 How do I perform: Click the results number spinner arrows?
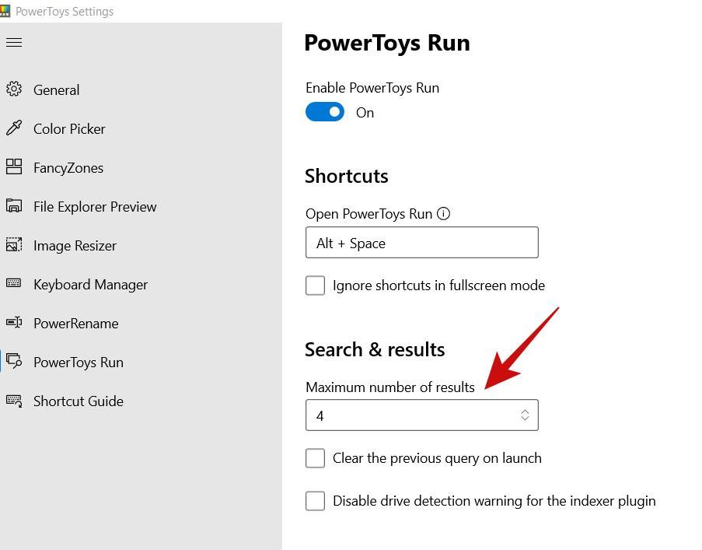525,415
